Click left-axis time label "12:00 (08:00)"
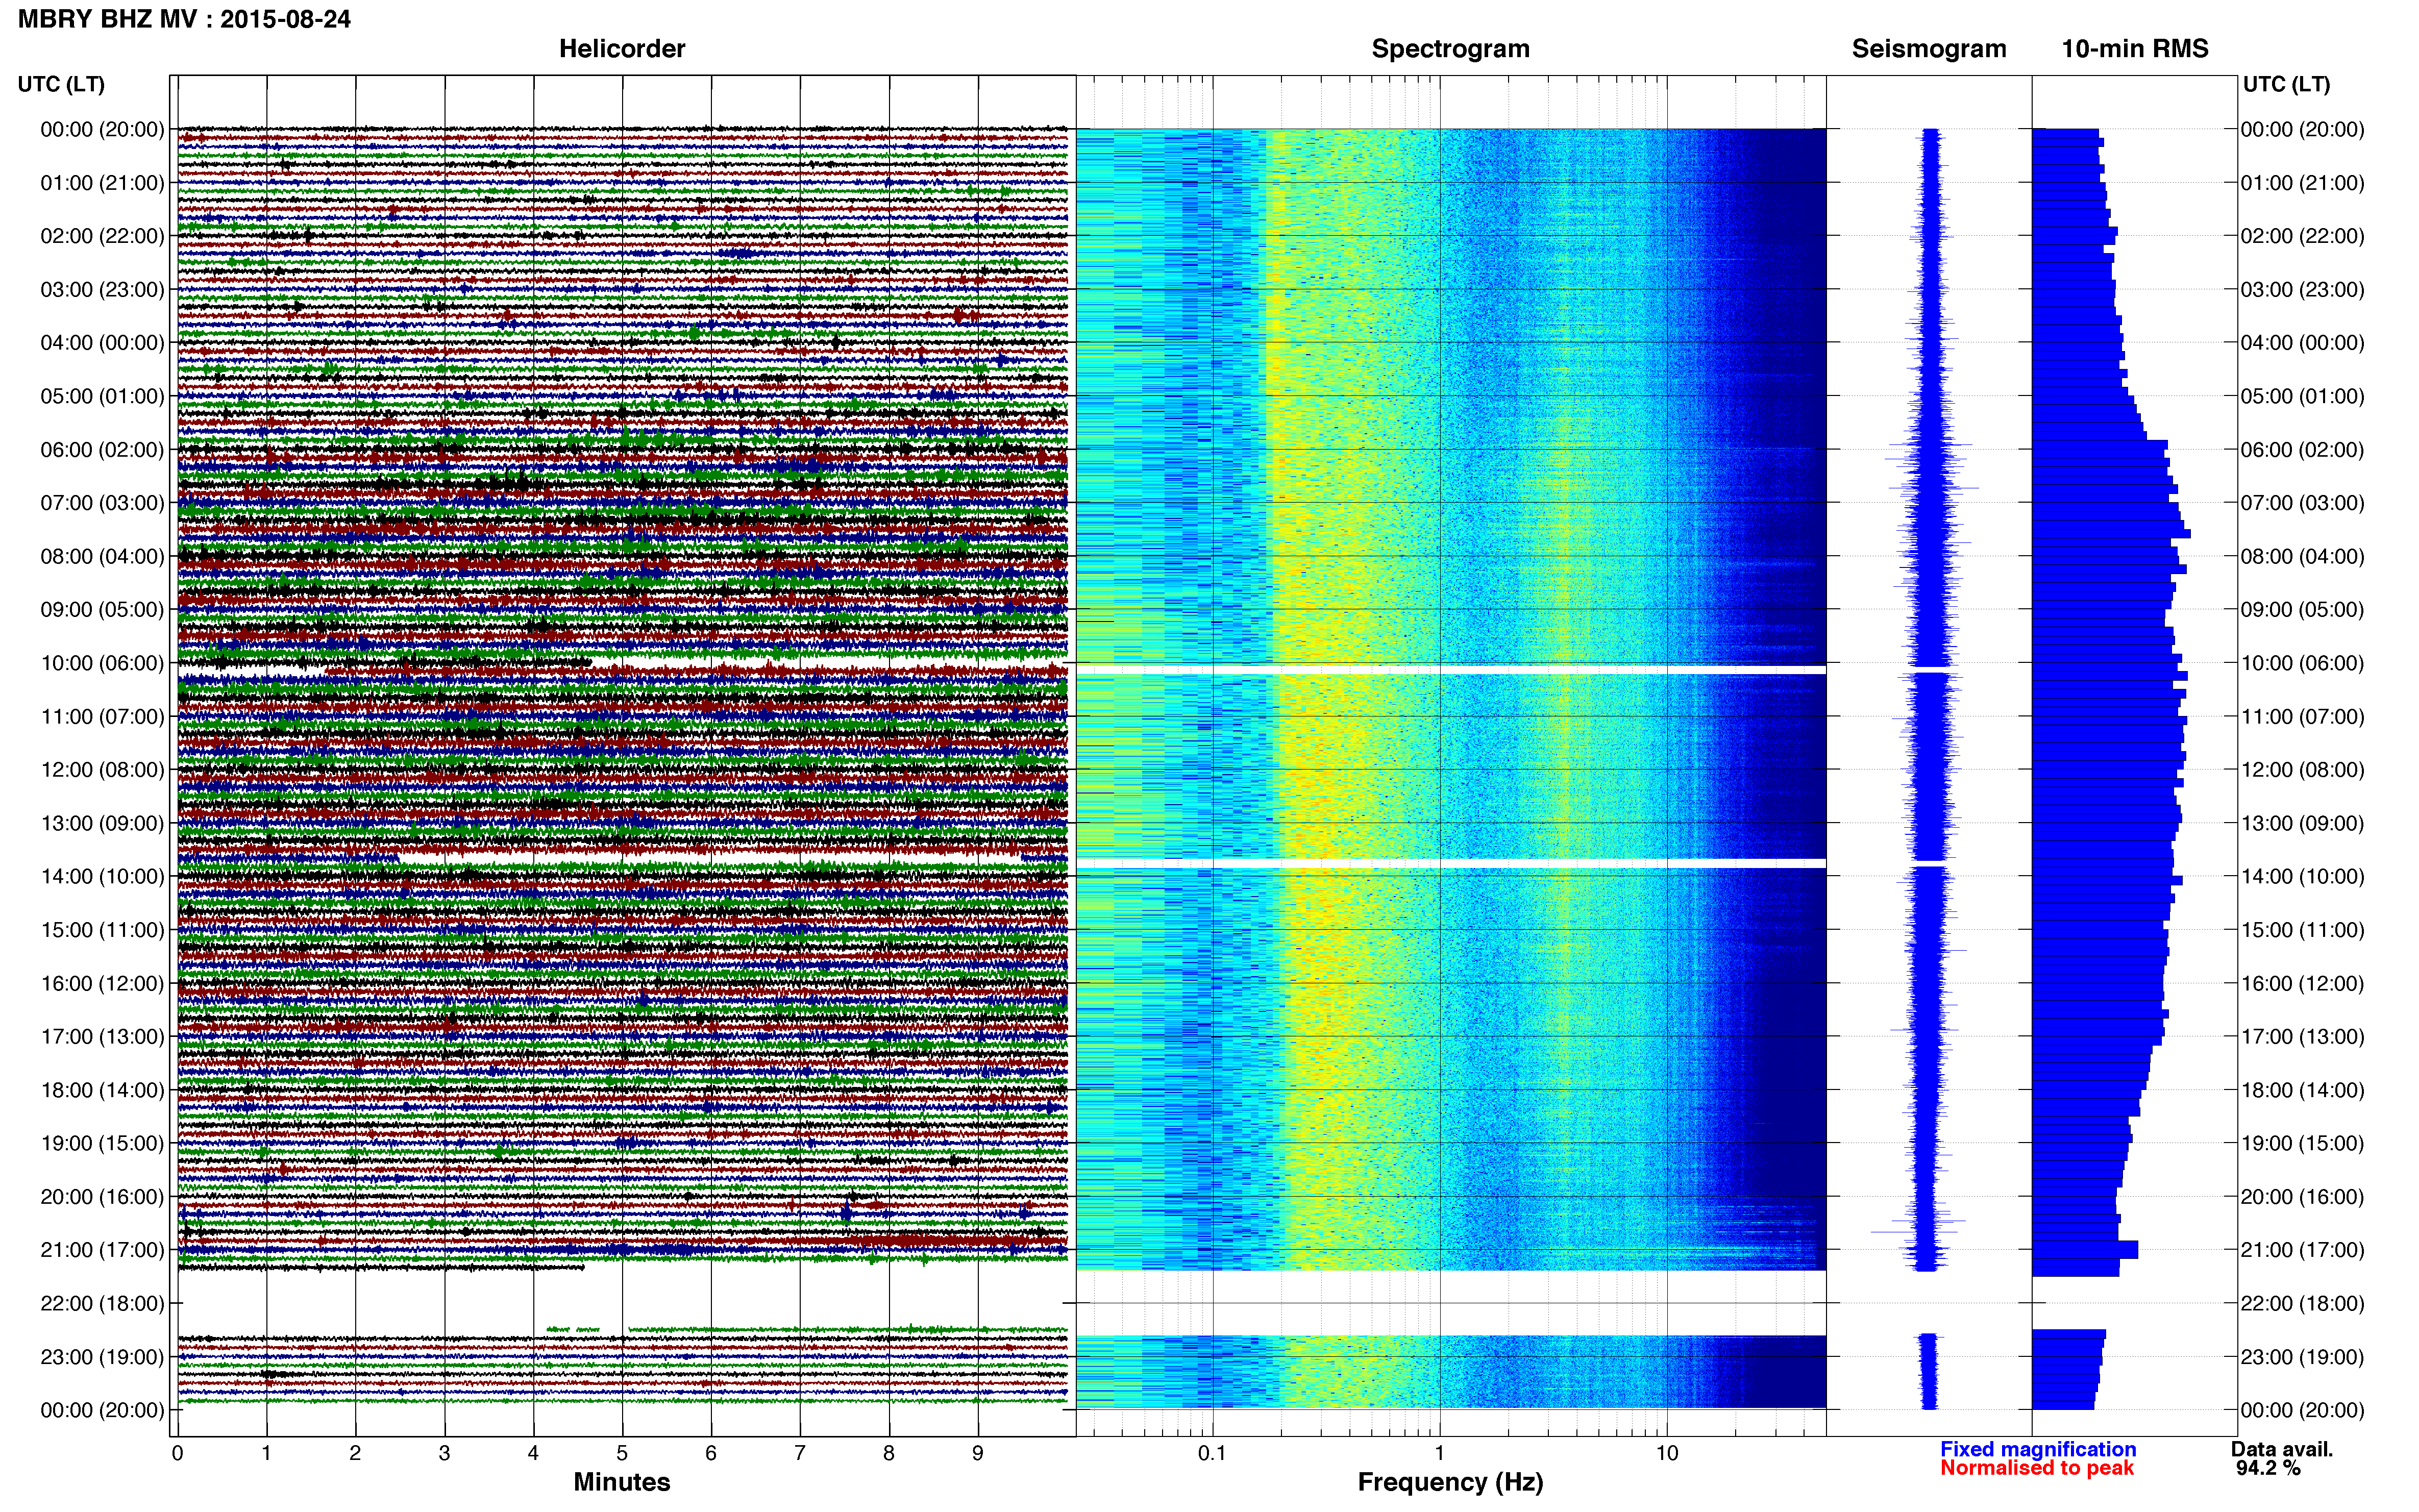 tap(102, 770)
